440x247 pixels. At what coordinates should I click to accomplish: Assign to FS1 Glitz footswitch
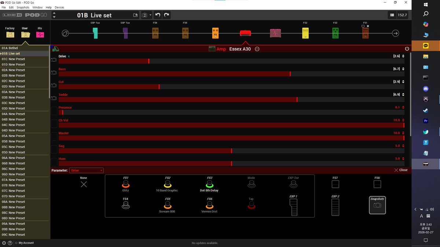126,184
